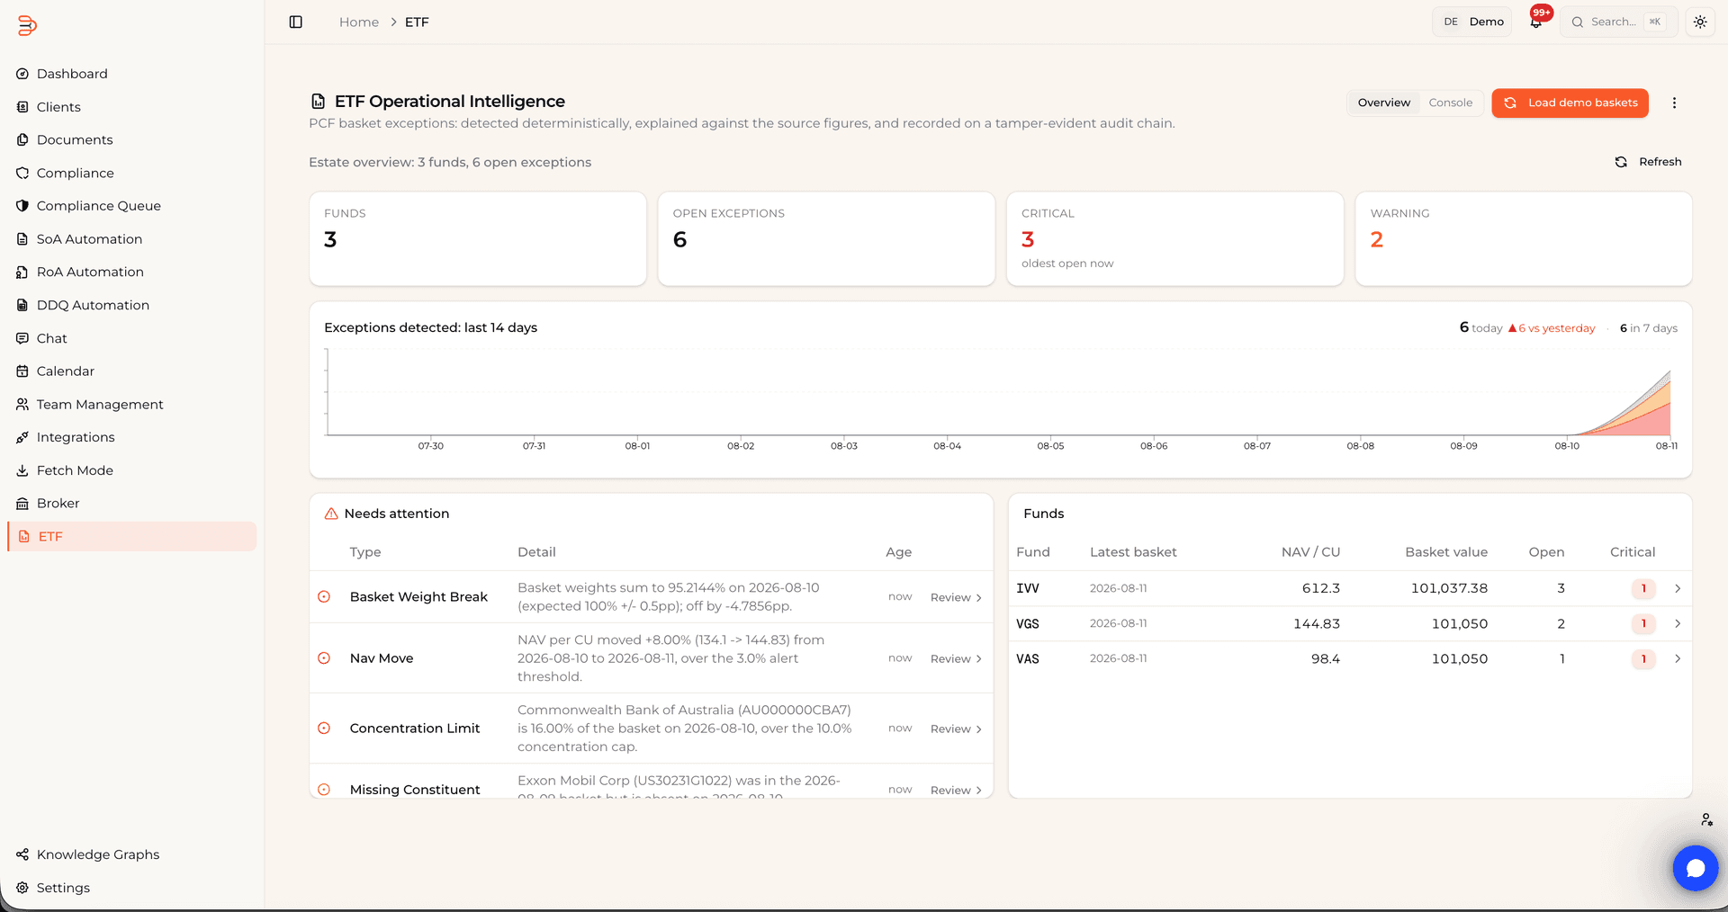Image resolution: width=1728 pixels, height=912 pixels.
Task: Click the Dashboard sidebar icon
Action: (22, 74)
